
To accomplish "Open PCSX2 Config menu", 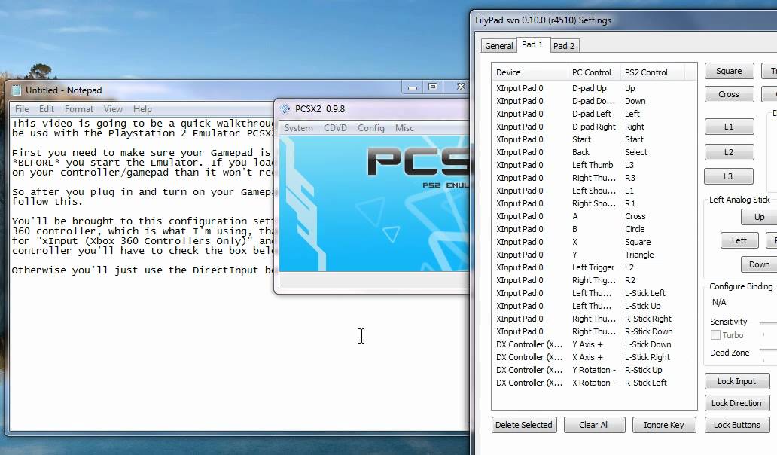I will [x=371, y=128].
